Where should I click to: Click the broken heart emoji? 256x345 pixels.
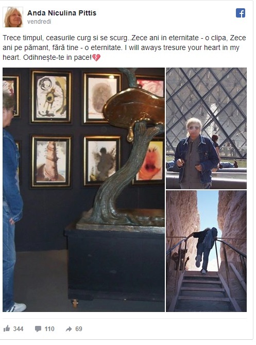point(96,58)
